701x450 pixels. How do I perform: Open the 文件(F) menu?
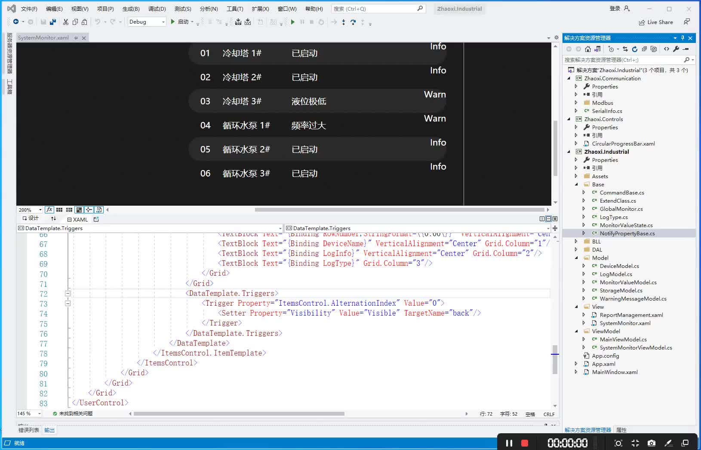[29, 9]
